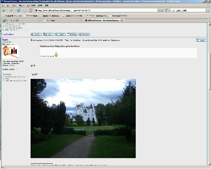211x169 pixels.
Task: Open the second bookmark toolbar entry
Action: (31, 16)
